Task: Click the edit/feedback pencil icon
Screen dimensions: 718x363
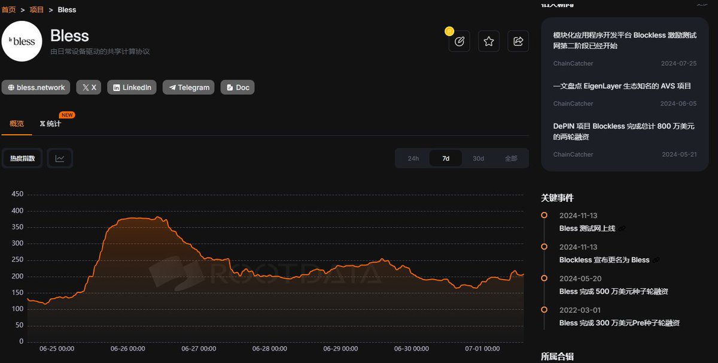Action: [x=459, y=41]
